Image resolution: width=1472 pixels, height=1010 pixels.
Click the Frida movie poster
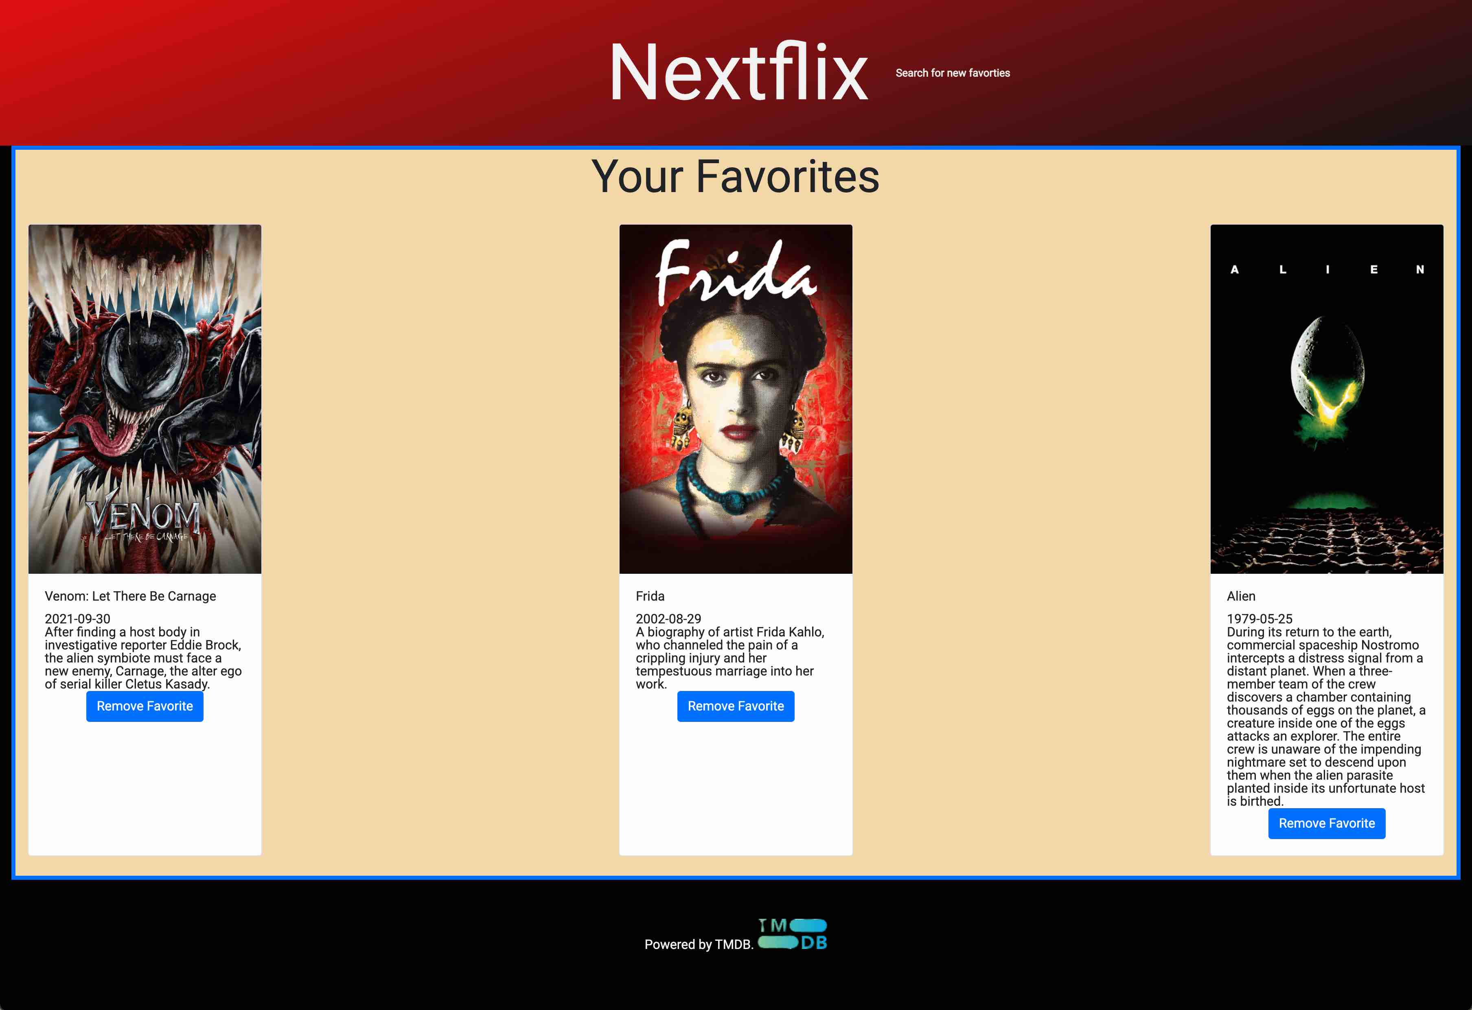tap(735, 399)
